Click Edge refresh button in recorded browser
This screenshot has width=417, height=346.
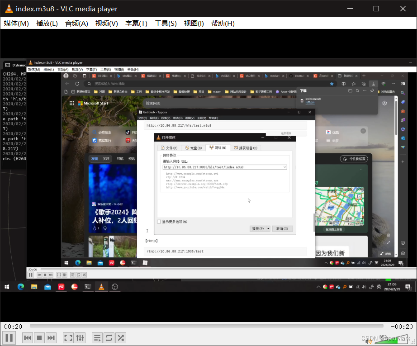click(x=77, y=84)
